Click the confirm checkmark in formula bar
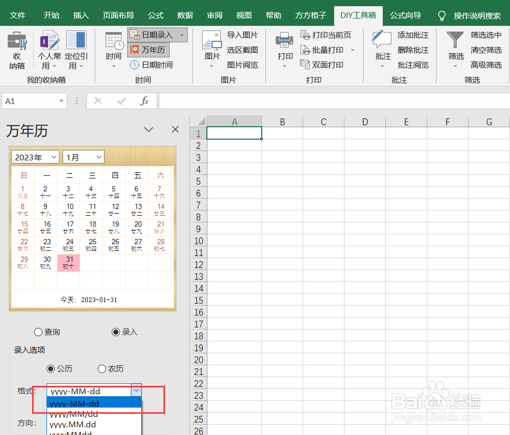The height and width of the screenshot is (435, 510). pos(122,101)
